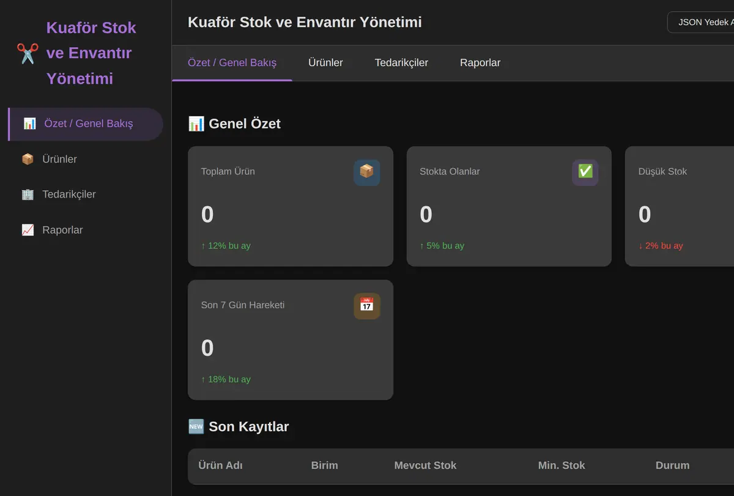
Task: Click the package icon beside sidebar Ürünler
Action: [28, 159]
